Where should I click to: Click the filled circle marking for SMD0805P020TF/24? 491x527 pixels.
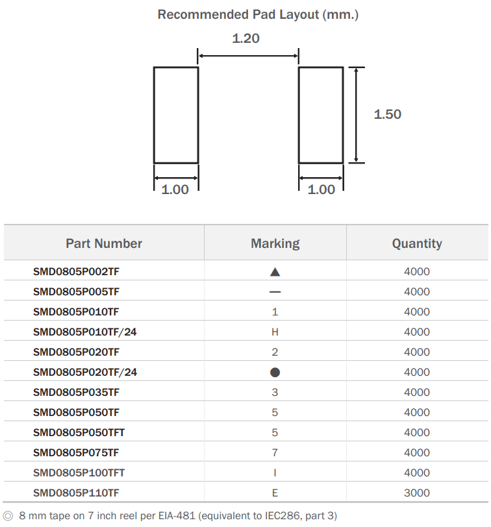click(x=275, y=373)
